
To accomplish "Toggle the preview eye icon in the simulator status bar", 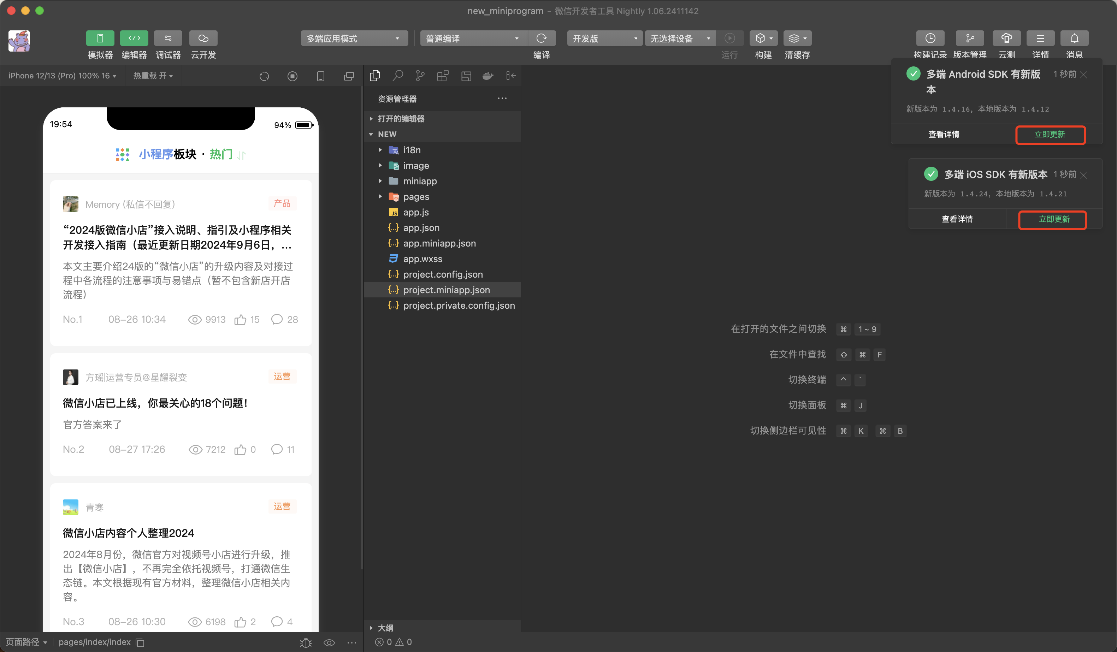I will click(x=329, y=642).
